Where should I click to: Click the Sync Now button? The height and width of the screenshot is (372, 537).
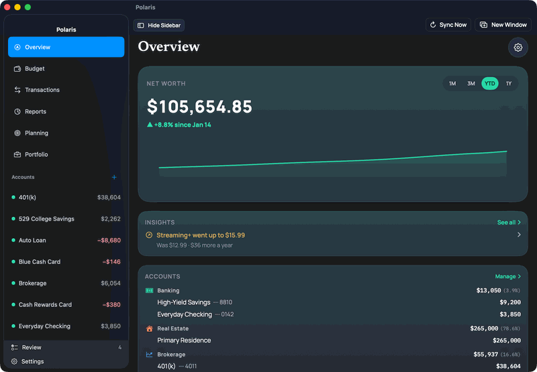coord(448,25)
